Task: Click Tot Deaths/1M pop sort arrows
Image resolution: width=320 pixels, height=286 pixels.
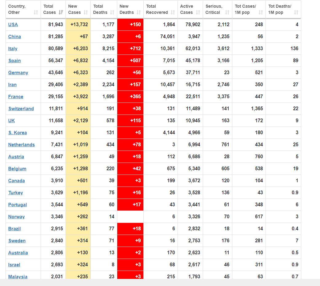Action: tap(296, 13)
